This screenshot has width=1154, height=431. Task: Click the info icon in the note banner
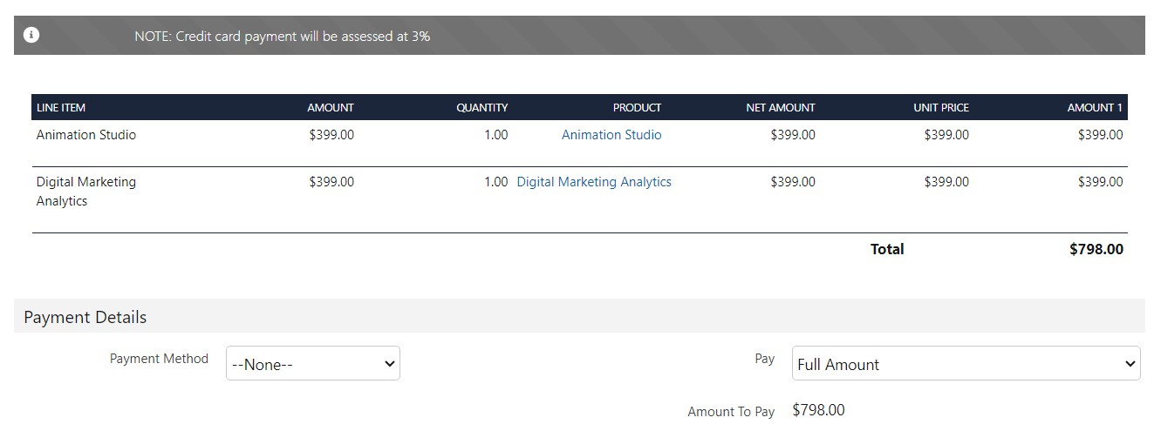click(x=31, y=36)
